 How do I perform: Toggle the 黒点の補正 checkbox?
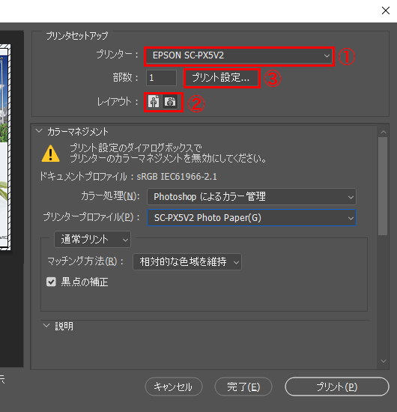coord(51,282)
